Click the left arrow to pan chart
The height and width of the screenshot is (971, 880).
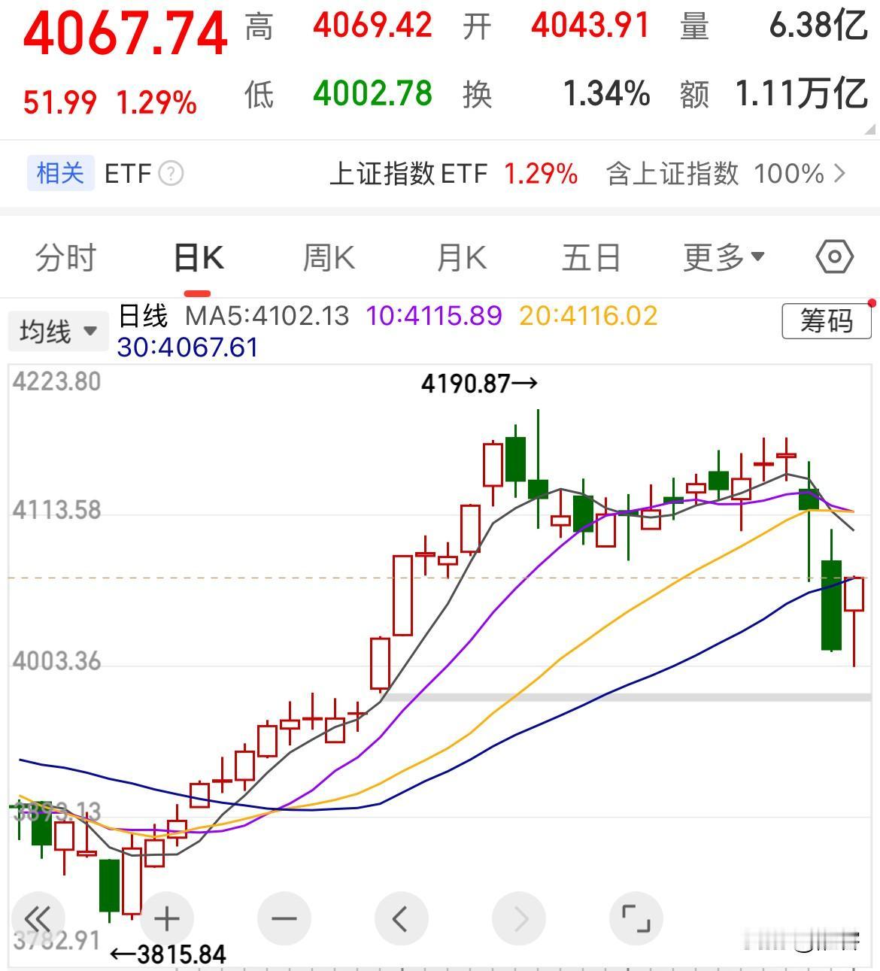[401, 918]
